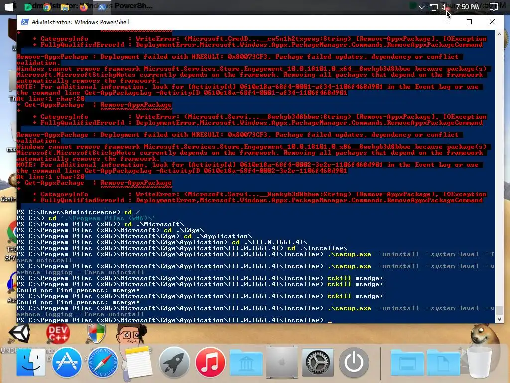Viewport: 510px width, 383px height.
Task: Click the 'cd .\111.0.1661.41\' command text
Action: (269, 242)
